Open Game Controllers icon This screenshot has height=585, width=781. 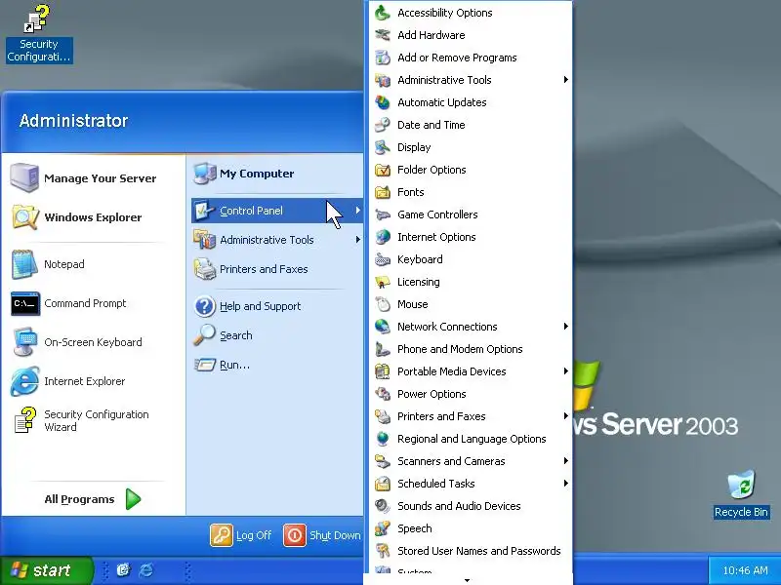[x=383, y=214]
